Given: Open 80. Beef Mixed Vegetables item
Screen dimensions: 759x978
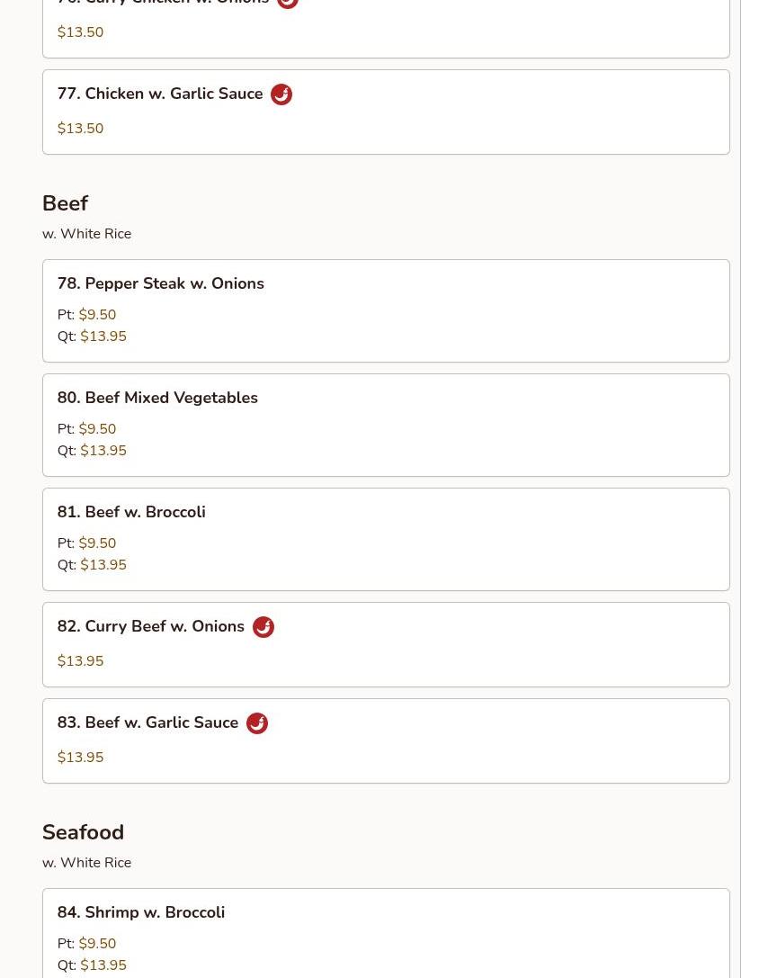Looking at the screenshot, I should pyautogui.click(x=157, y=398).
